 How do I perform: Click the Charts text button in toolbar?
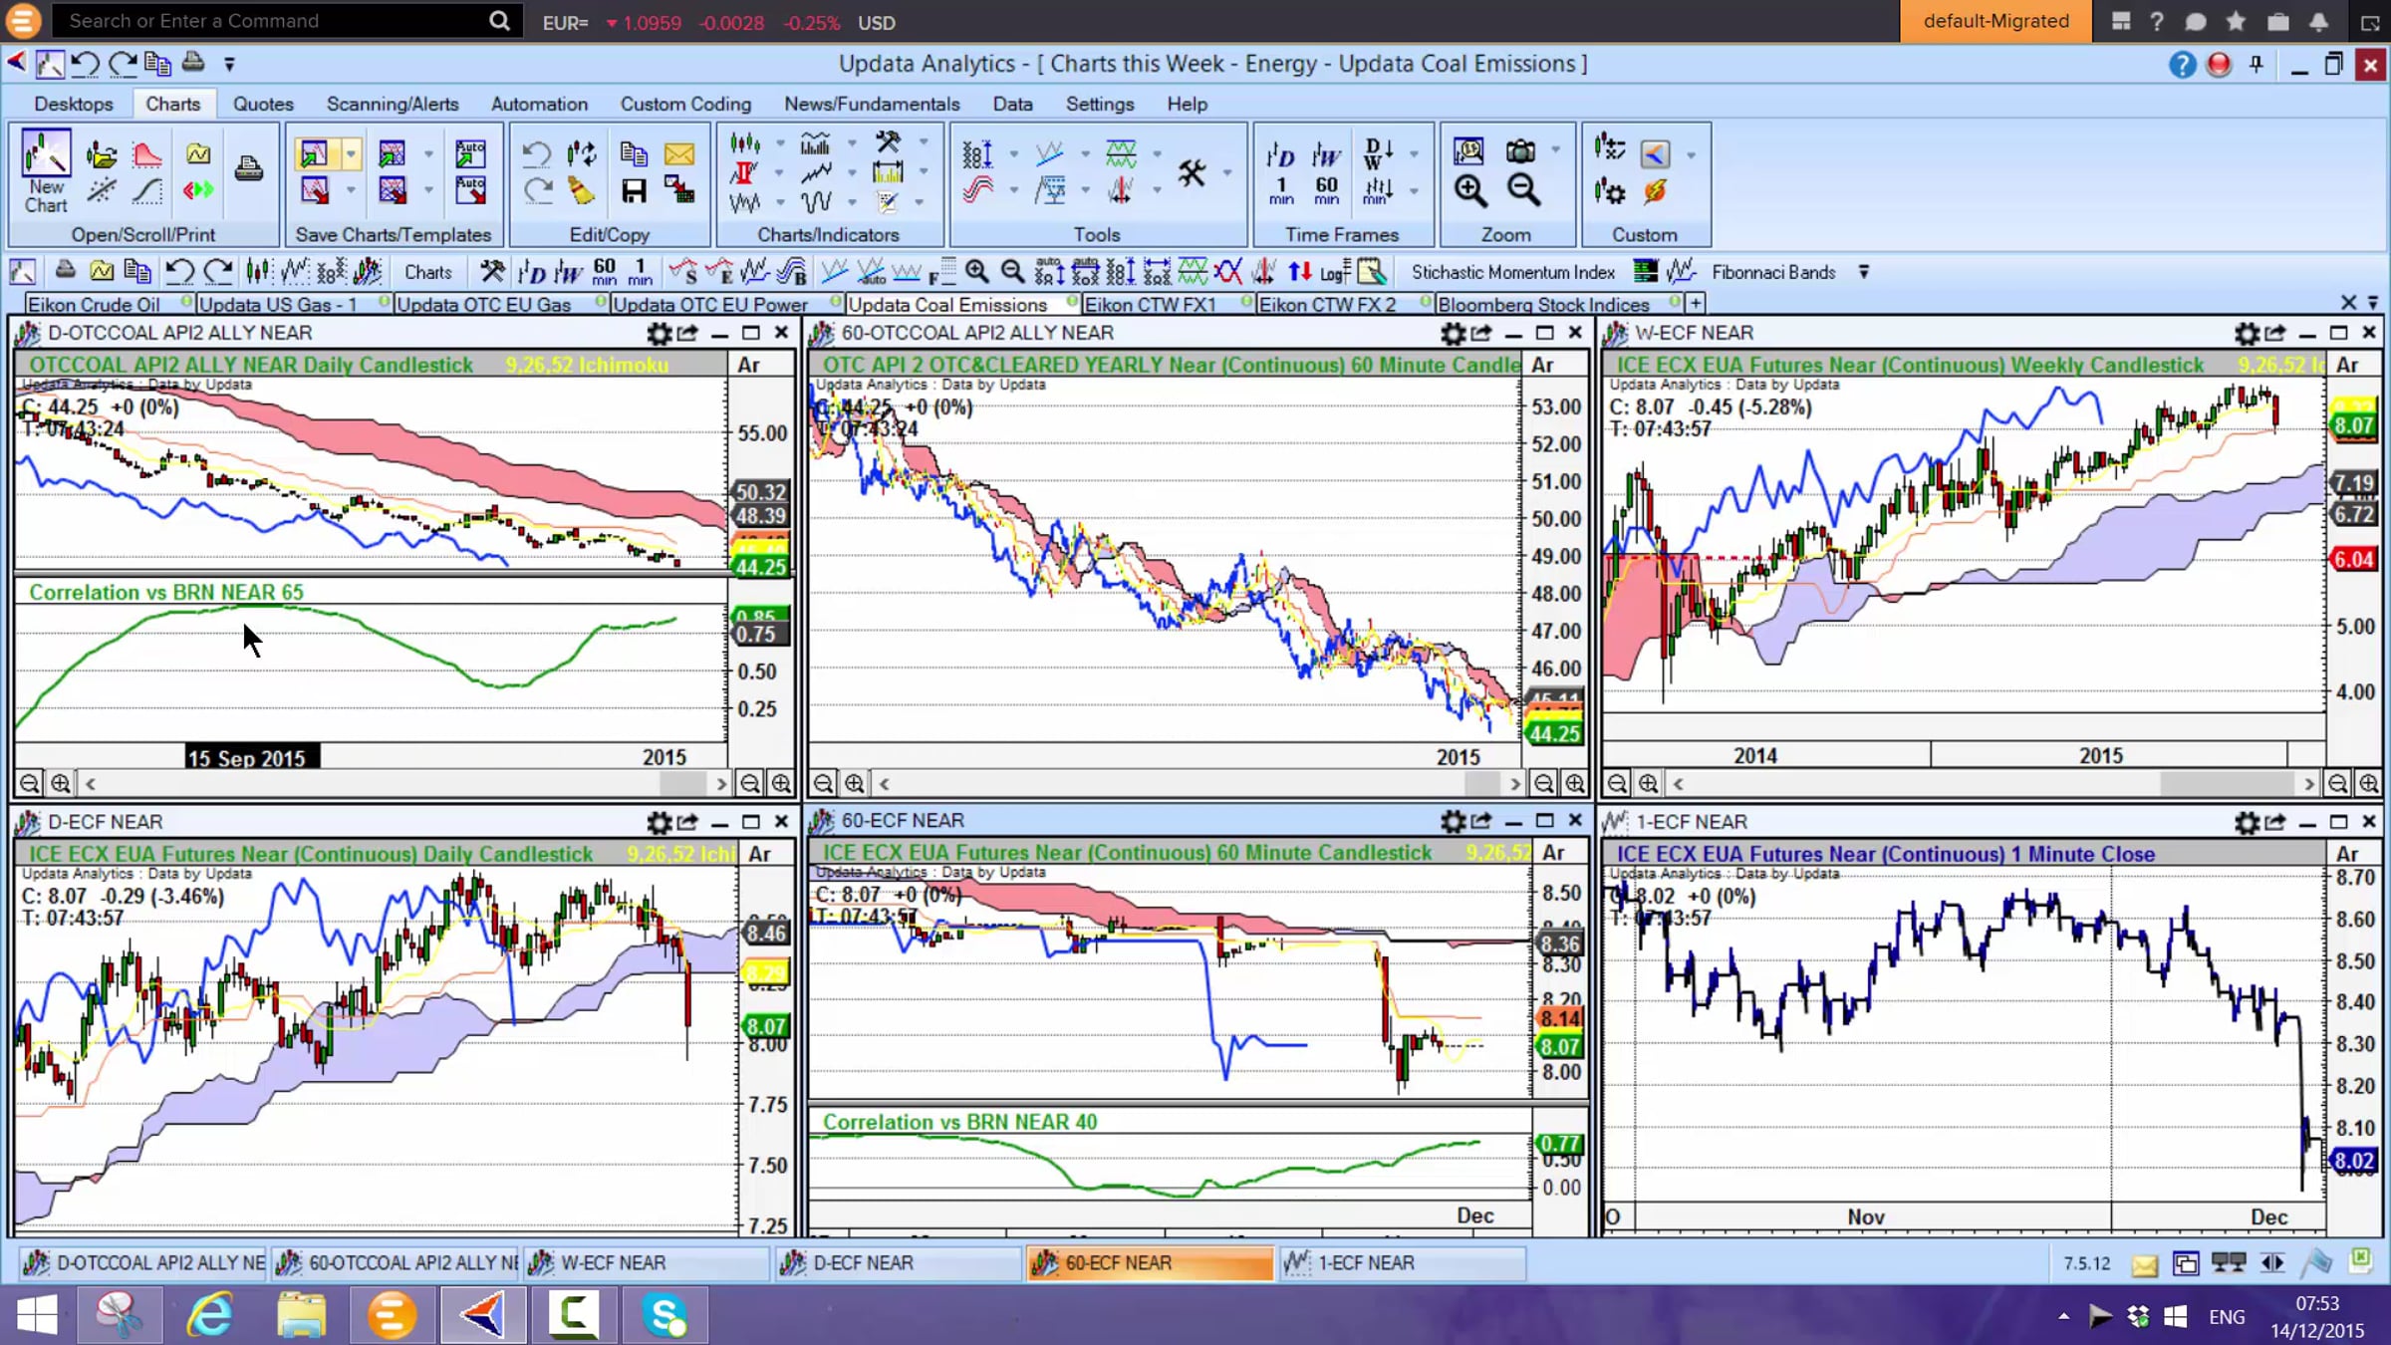tap(427, 272)
